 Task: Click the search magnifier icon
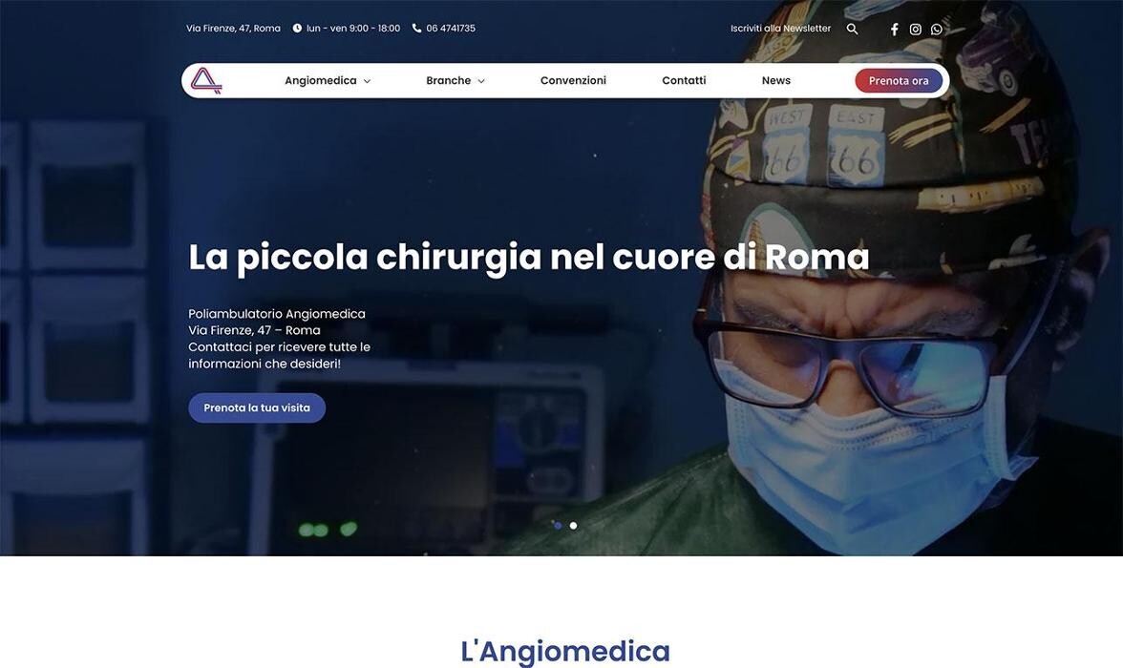coord(852,29)
